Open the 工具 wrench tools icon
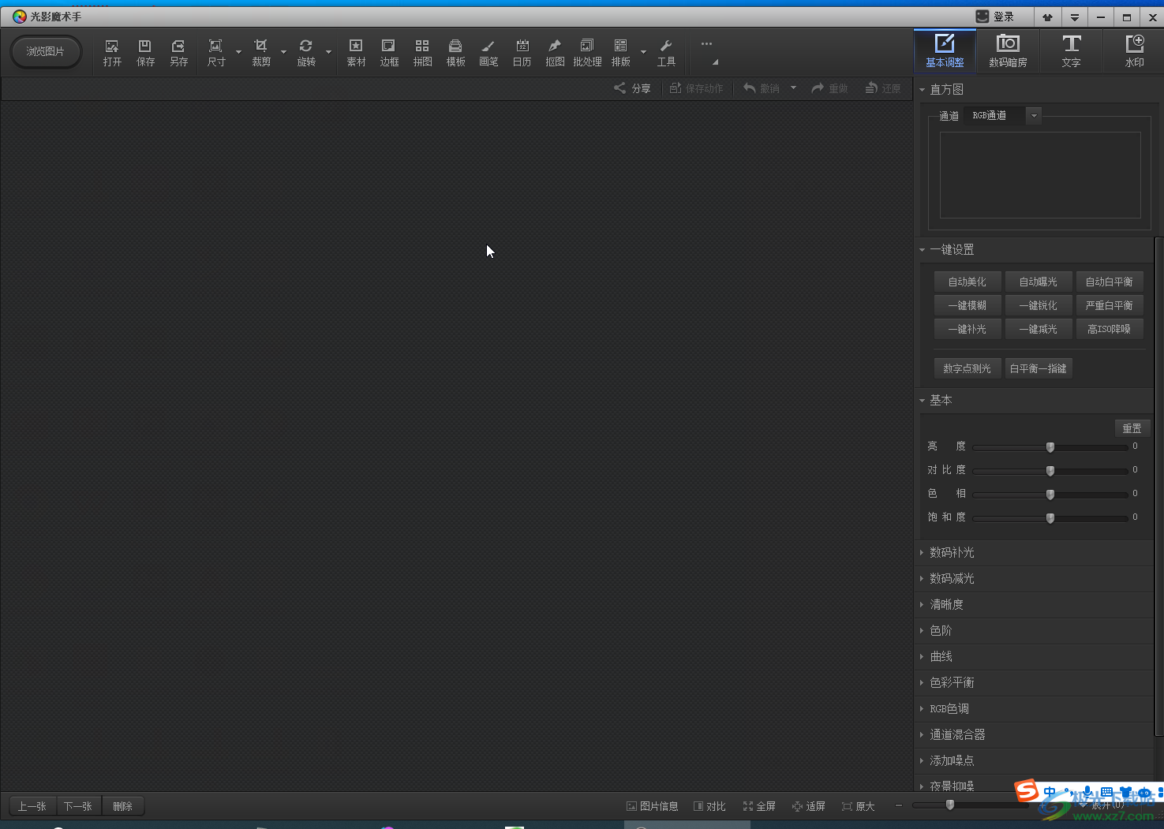Image resolution: width=1164 pixels, height=829 pixels. point(666,53)
